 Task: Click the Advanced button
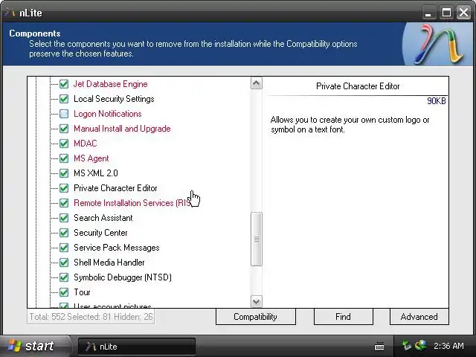419,317
